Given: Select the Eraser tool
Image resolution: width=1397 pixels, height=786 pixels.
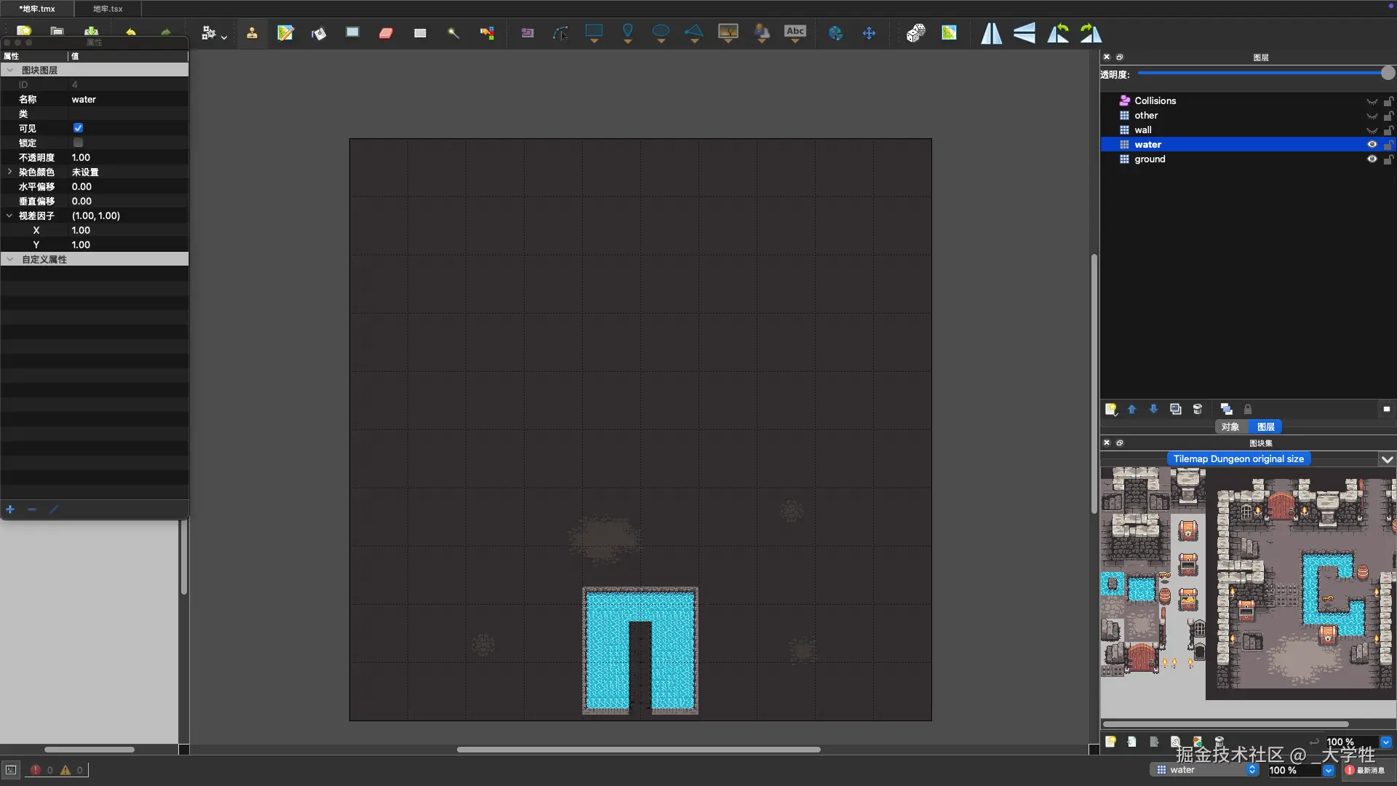Looking at the screenshot, I should point(386,33).
